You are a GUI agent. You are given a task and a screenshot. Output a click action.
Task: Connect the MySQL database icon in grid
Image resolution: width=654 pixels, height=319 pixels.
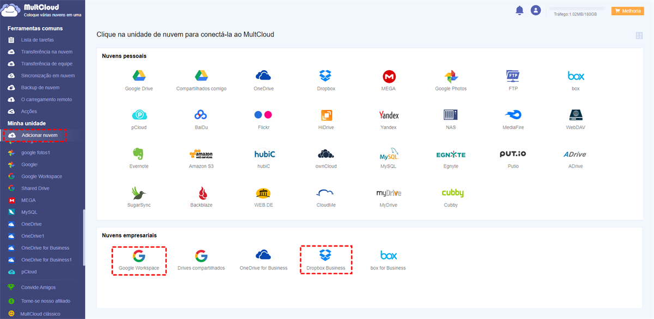click(x=389, y=158)
